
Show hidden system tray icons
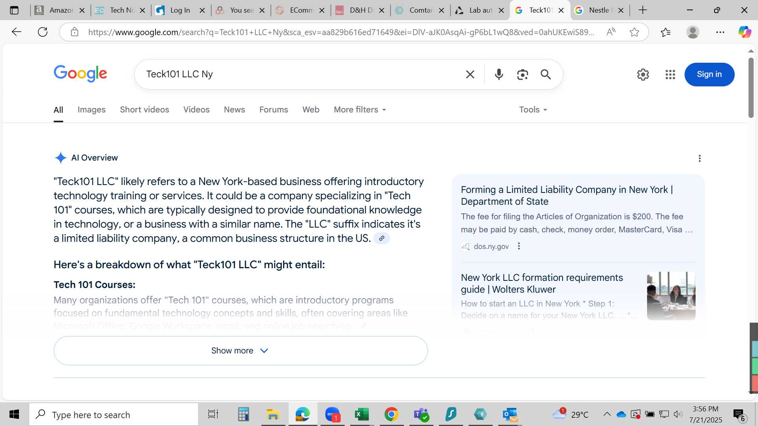coord(607,414)
